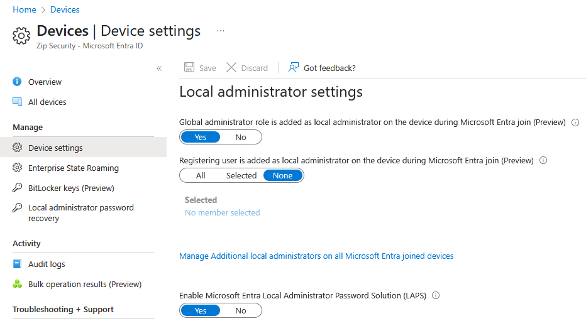Screen dimensions: 586x321
Task: Click the Discard X icon
Action: (x=231, y=68)
